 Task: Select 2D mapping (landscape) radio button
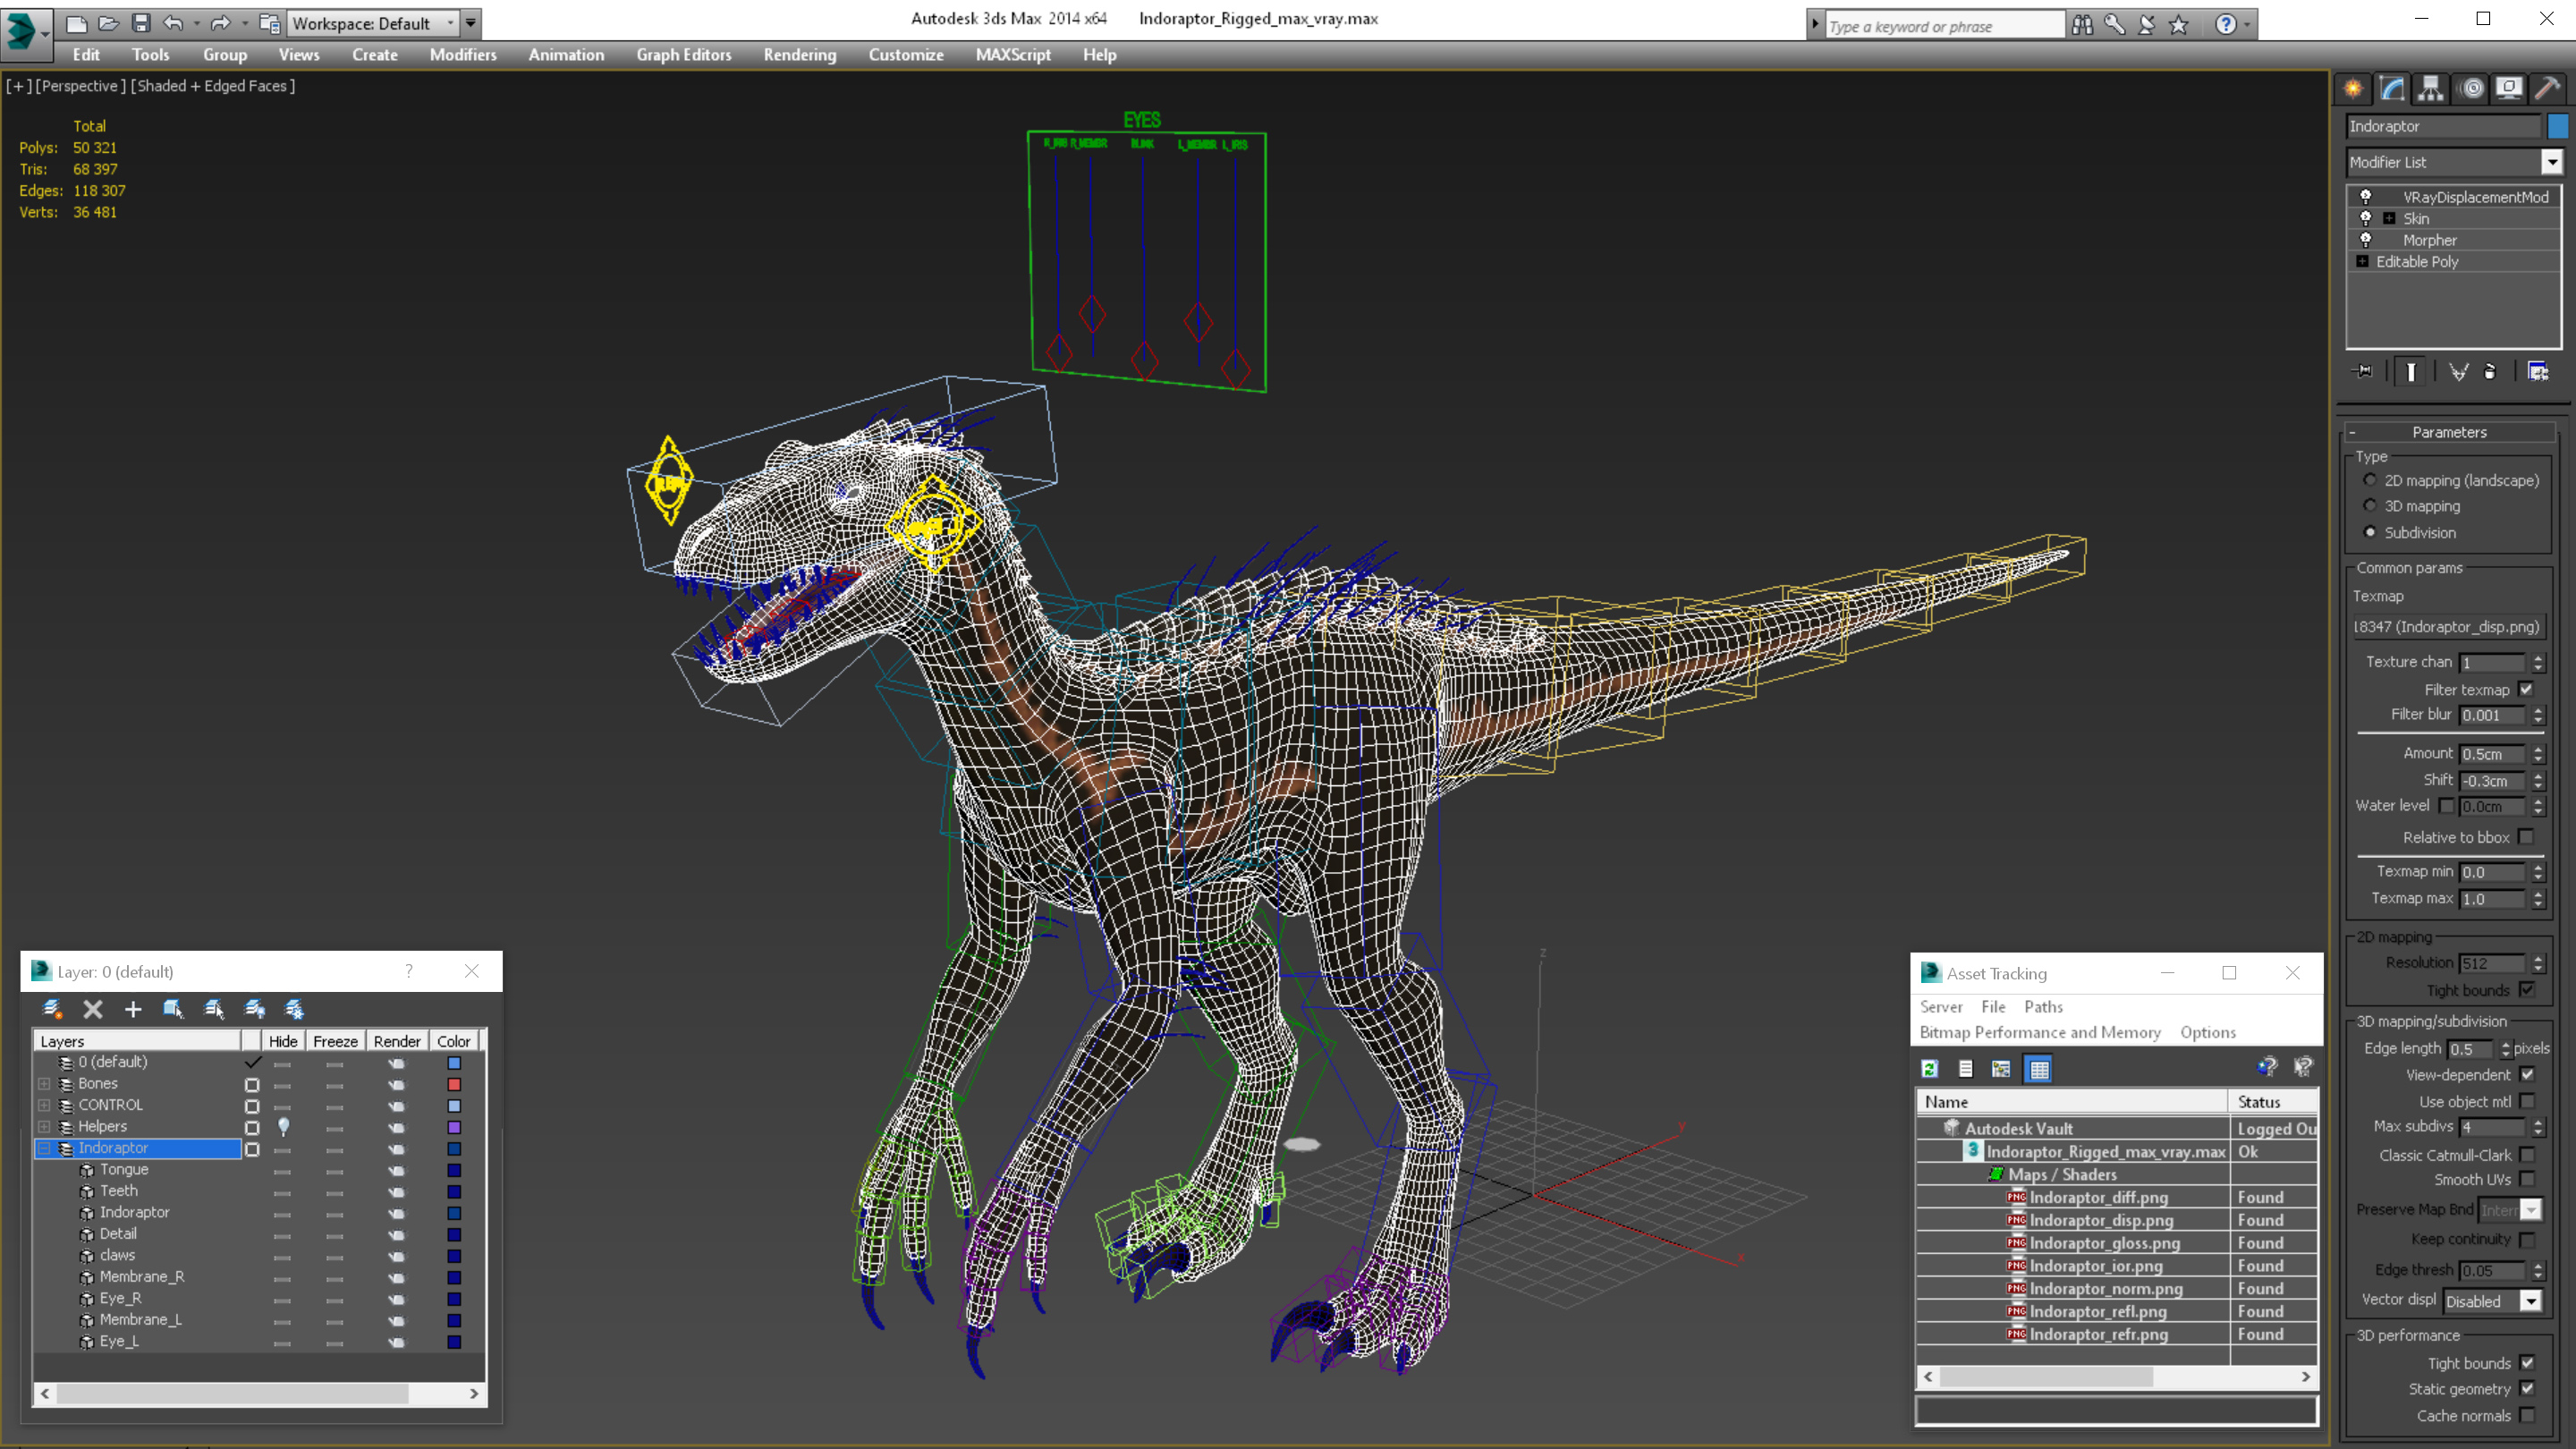(x=2370, y=480)
